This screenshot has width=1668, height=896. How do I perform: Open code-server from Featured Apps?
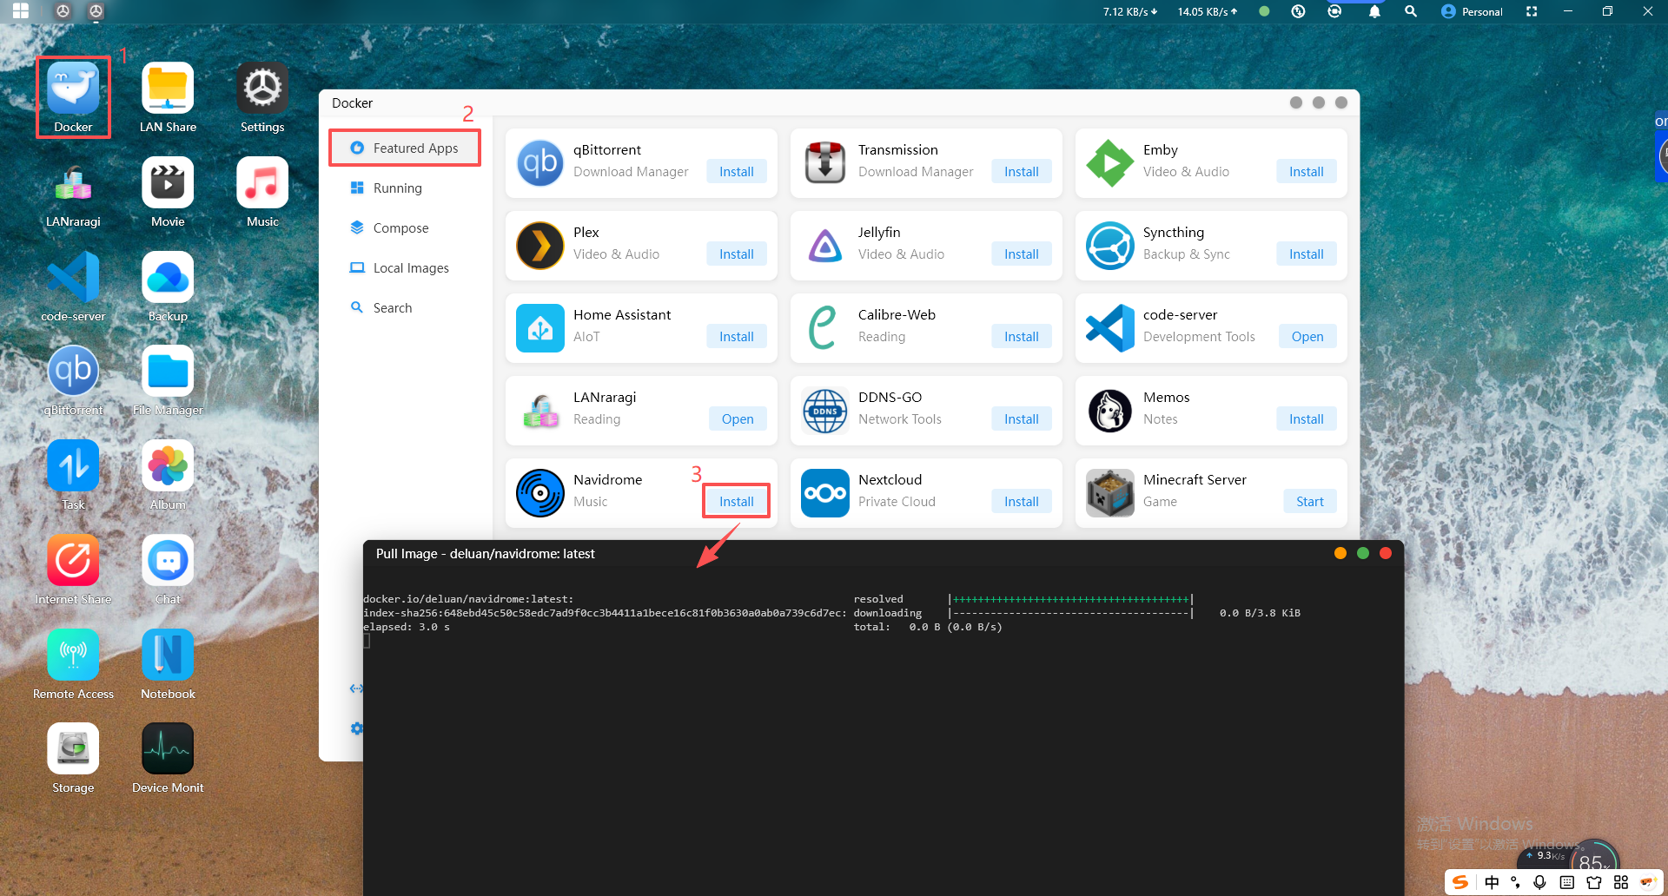1307,337
